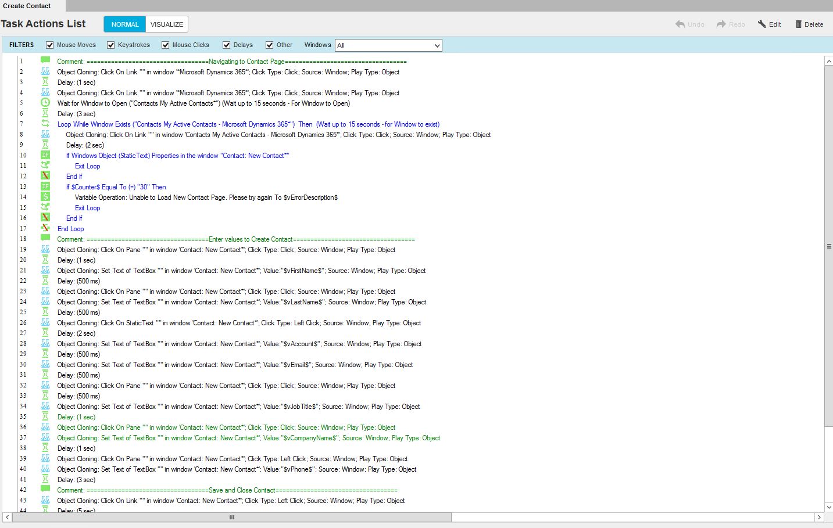
Task: Click the Exit Loop icon on line 15
Action: click(45, 207)
